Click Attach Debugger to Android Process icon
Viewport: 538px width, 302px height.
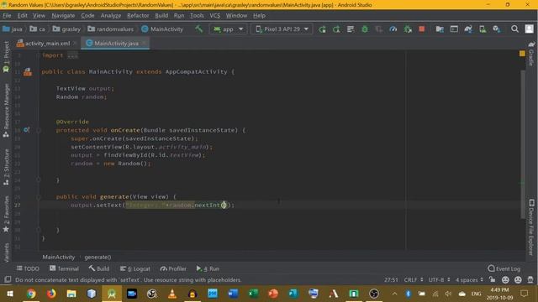tap(408, 29)
